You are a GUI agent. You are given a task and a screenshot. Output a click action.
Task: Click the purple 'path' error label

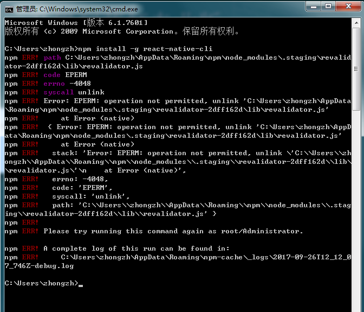pos(52,58)
